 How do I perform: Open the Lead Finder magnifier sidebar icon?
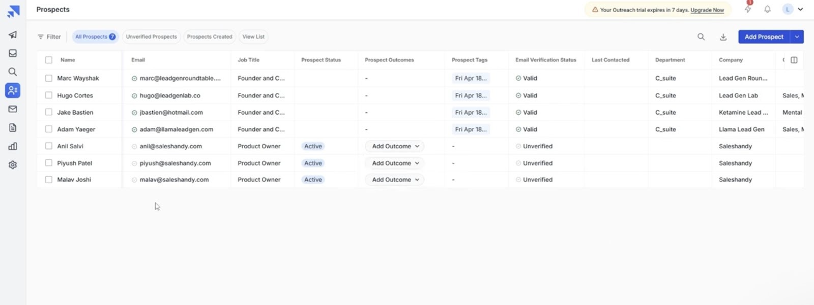(13, 72)
